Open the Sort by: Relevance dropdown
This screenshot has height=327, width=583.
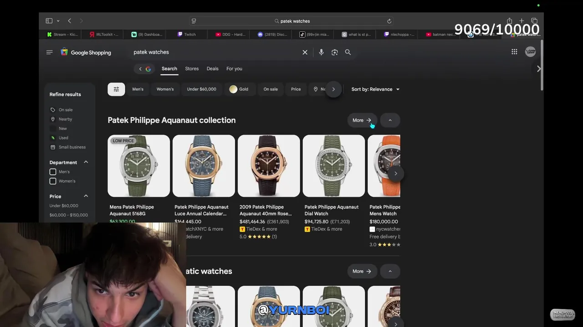click(x=375, y=89)
